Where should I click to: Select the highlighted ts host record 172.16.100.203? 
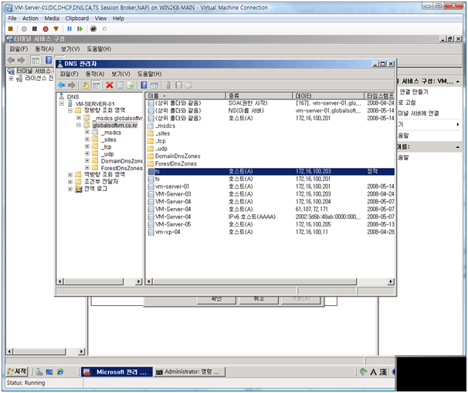pyautogui.click(x=271, y=172)
